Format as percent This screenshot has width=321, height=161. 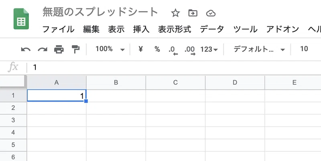[x=157, y=49]
